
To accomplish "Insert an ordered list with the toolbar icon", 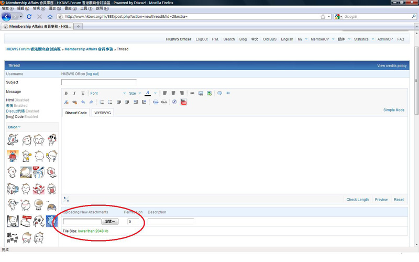I will 102,102.
